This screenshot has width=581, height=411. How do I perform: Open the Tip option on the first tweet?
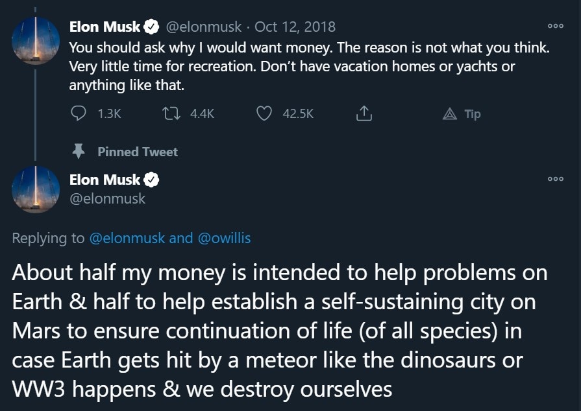pyautogui.click(x=462, y=114)
